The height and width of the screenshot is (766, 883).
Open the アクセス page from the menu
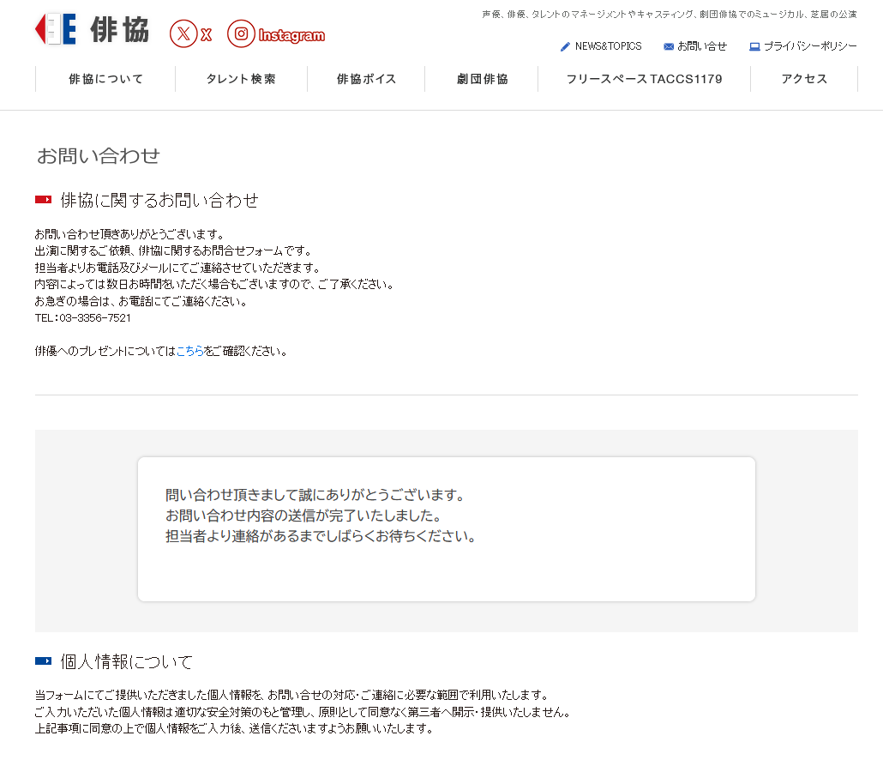pyautogui.click(x=804, y=79)
